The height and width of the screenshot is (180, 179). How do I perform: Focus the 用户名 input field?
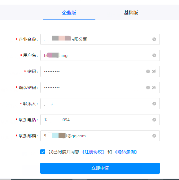coord(100,55)
